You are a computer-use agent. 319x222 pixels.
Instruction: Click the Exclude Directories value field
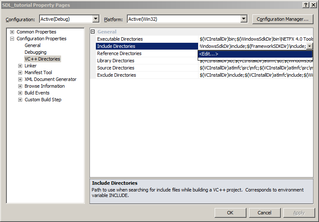[x=256, y=75]
